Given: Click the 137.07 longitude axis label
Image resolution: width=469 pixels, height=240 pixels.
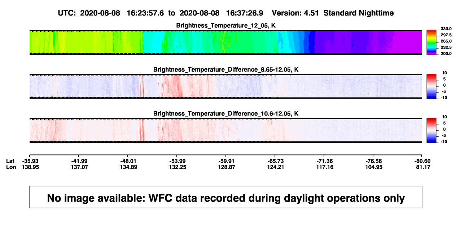Looking at the screenshot, I should (79, 167).
